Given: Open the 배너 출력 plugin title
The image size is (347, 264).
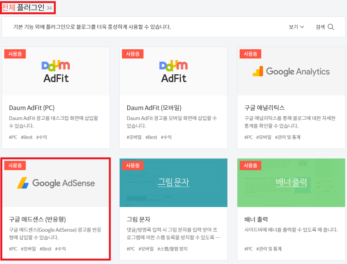Looking at the screenshot, I should [256, 219].
